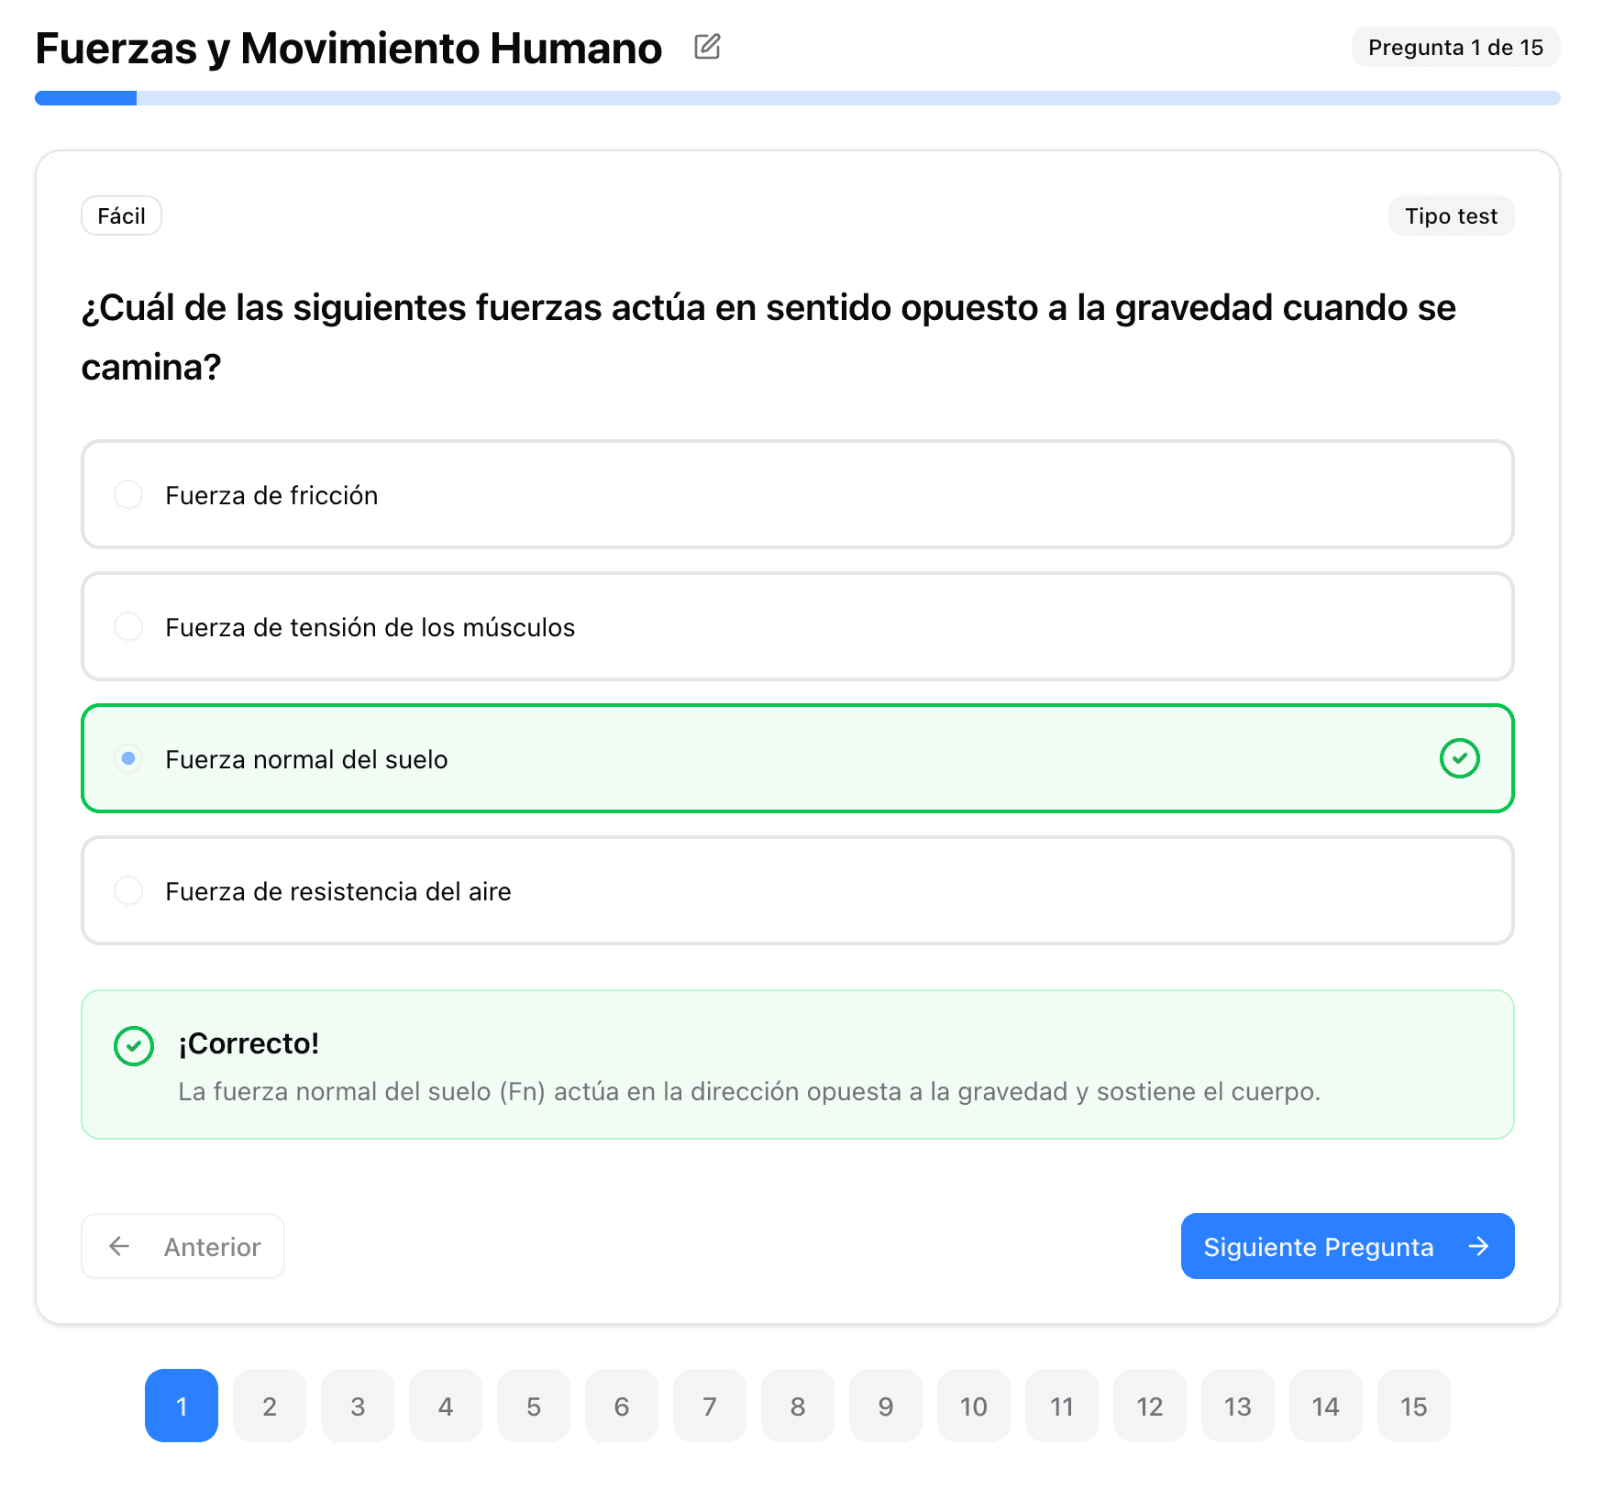The width and height of the screenshot is (1614, 1489).
Task: Click the back arrow inside the Anterior button
Action: [x=119, y=1246]
